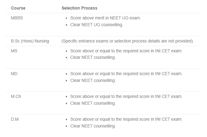This screenshot has width=207, height=137.
Task: Select the B.Sc (Hons) Nursing course cell
Action: tap(30, 41)
